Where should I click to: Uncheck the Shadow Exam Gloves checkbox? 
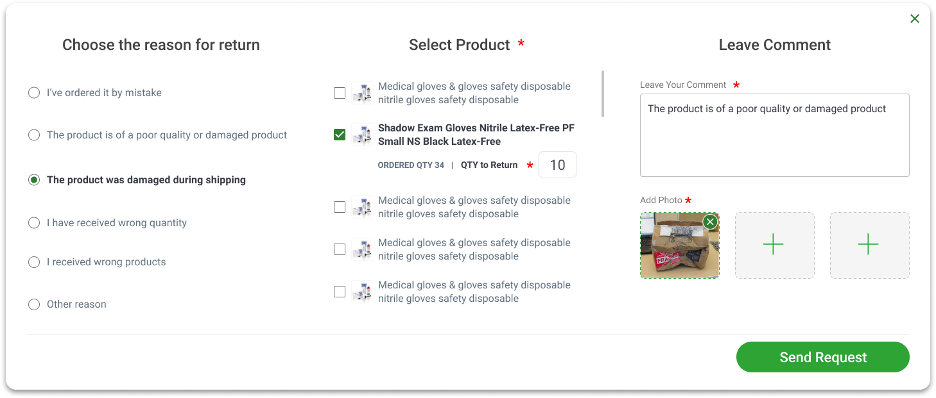point(340,135)
